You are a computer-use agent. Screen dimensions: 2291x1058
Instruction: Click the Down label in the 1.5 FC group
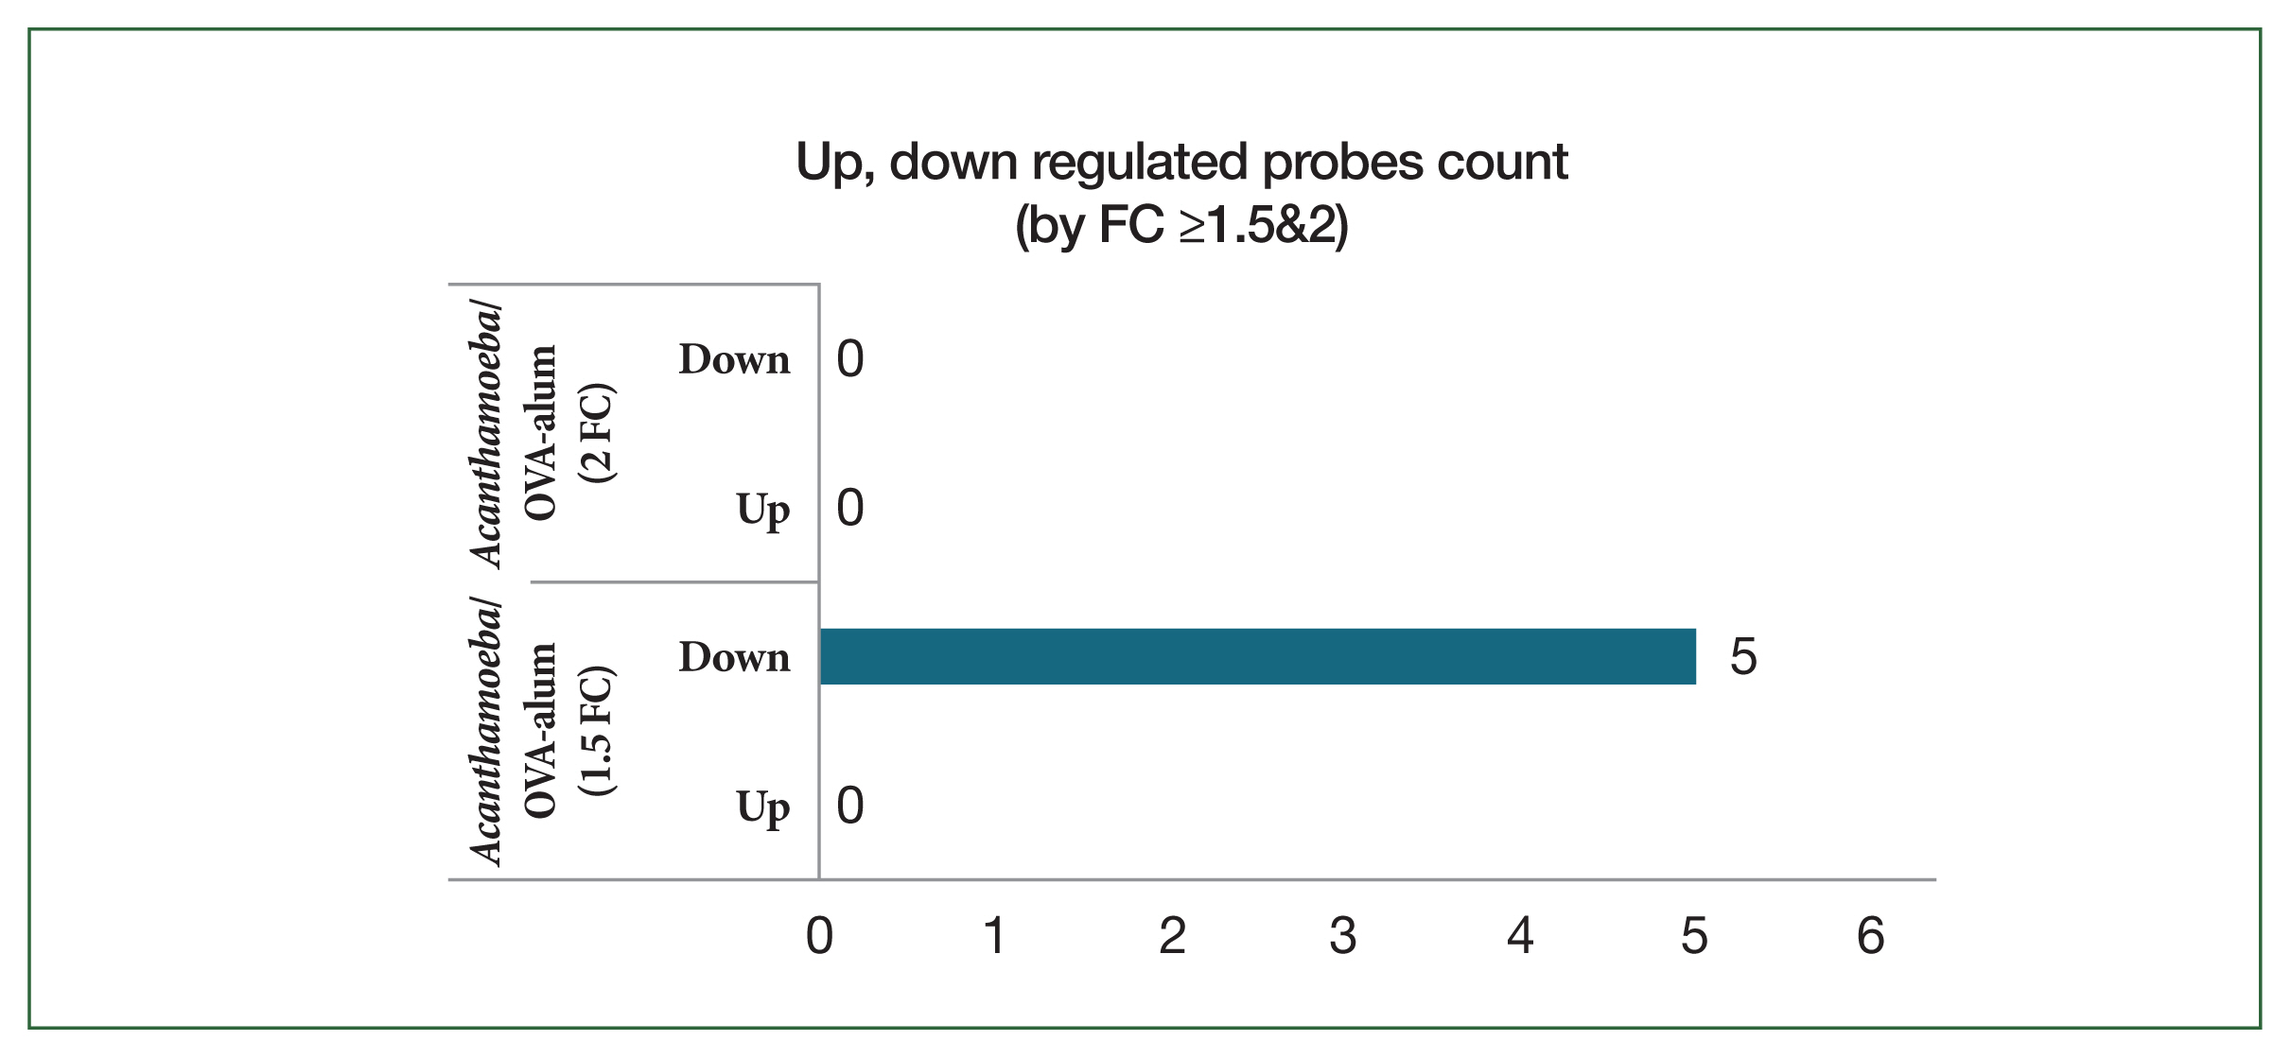[x=734, y=658]
